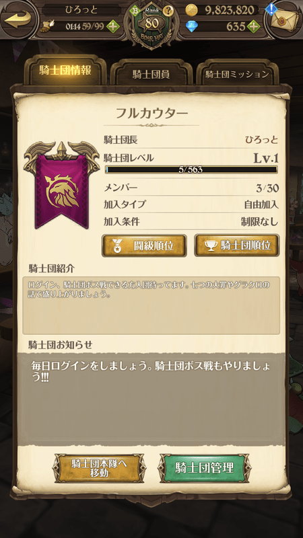Add stamina with the green plus
This screenshot has width=303, height=538.
(112, 26)
